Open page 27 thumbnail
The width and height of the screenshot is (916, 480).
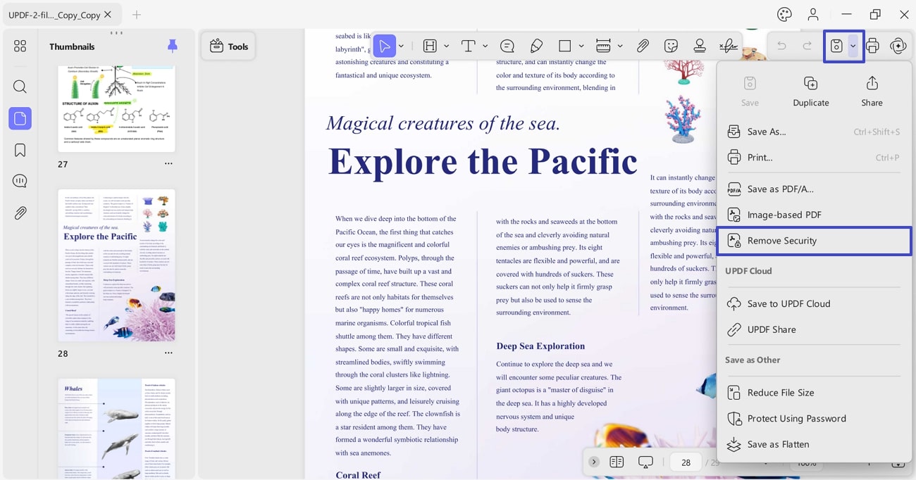[x=116, y=108]
